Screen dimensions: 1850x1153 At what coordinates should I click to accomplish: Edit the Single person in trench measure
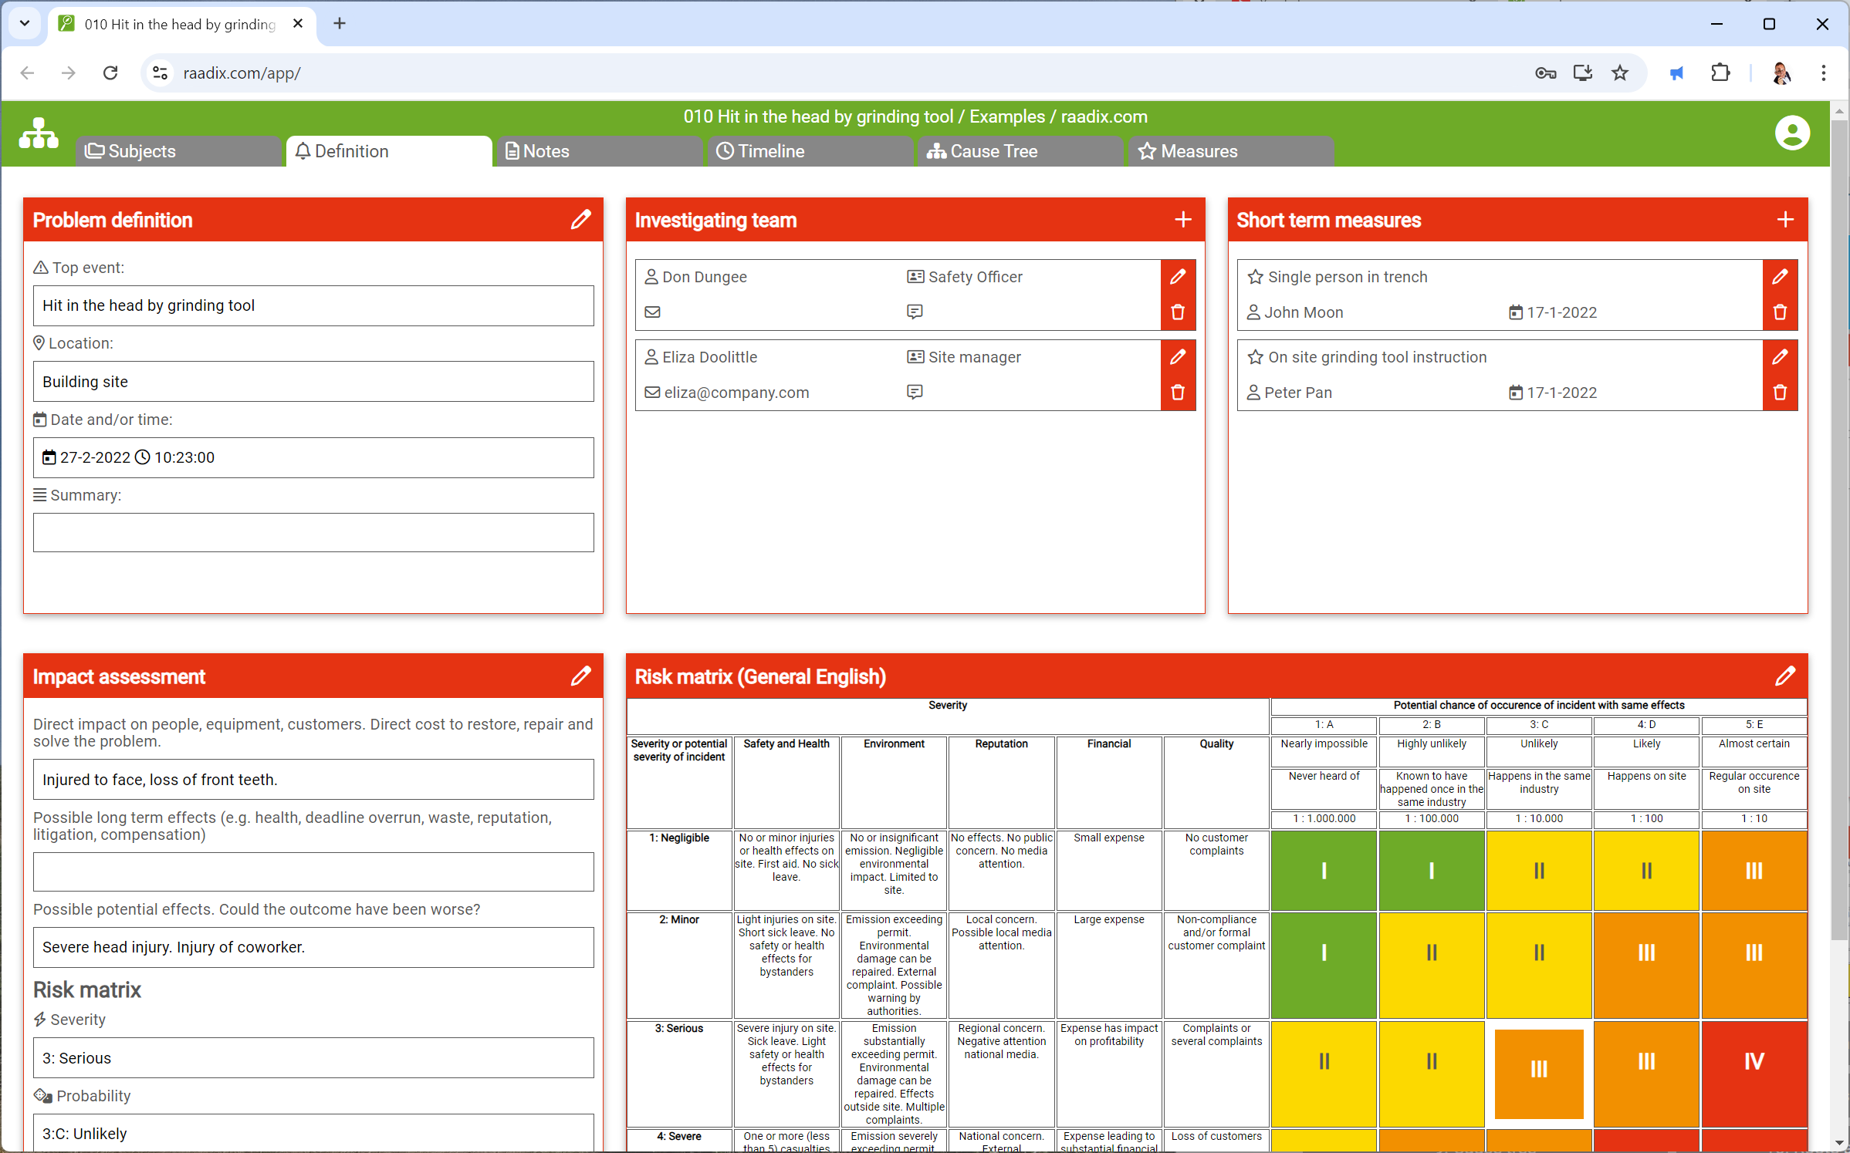[x=1780, y=277]
